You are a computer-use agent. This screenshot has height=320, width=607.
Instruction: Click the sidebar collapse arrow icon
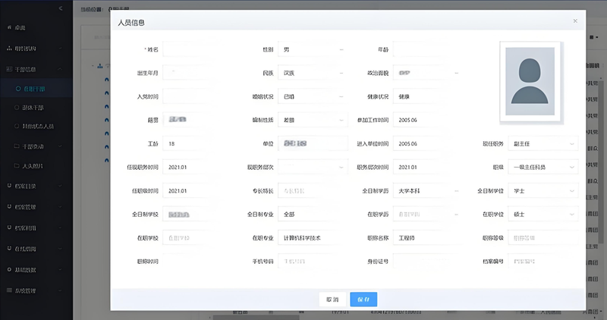pos(61,7)
